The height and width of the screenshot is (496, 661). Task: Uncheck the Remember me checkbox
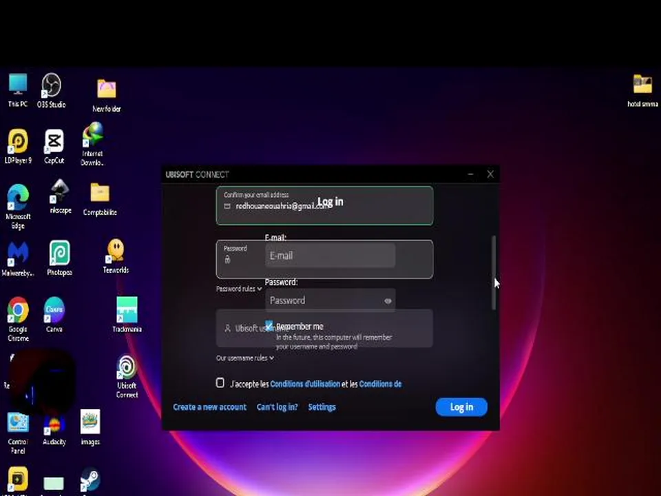coord(269,326)
